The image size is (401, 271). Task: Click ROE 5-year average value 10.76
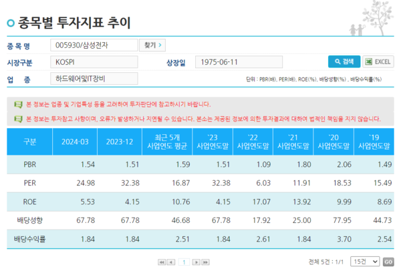coord(181,202)
